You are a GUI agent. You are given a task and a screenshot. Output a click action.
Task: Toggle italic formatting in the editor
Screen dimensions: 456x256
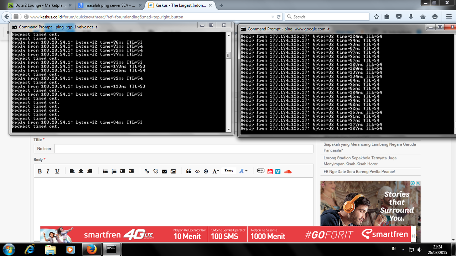48,171
